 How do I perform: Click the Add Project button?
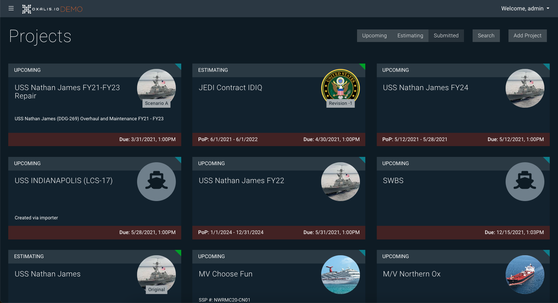[x=527, y=36]
